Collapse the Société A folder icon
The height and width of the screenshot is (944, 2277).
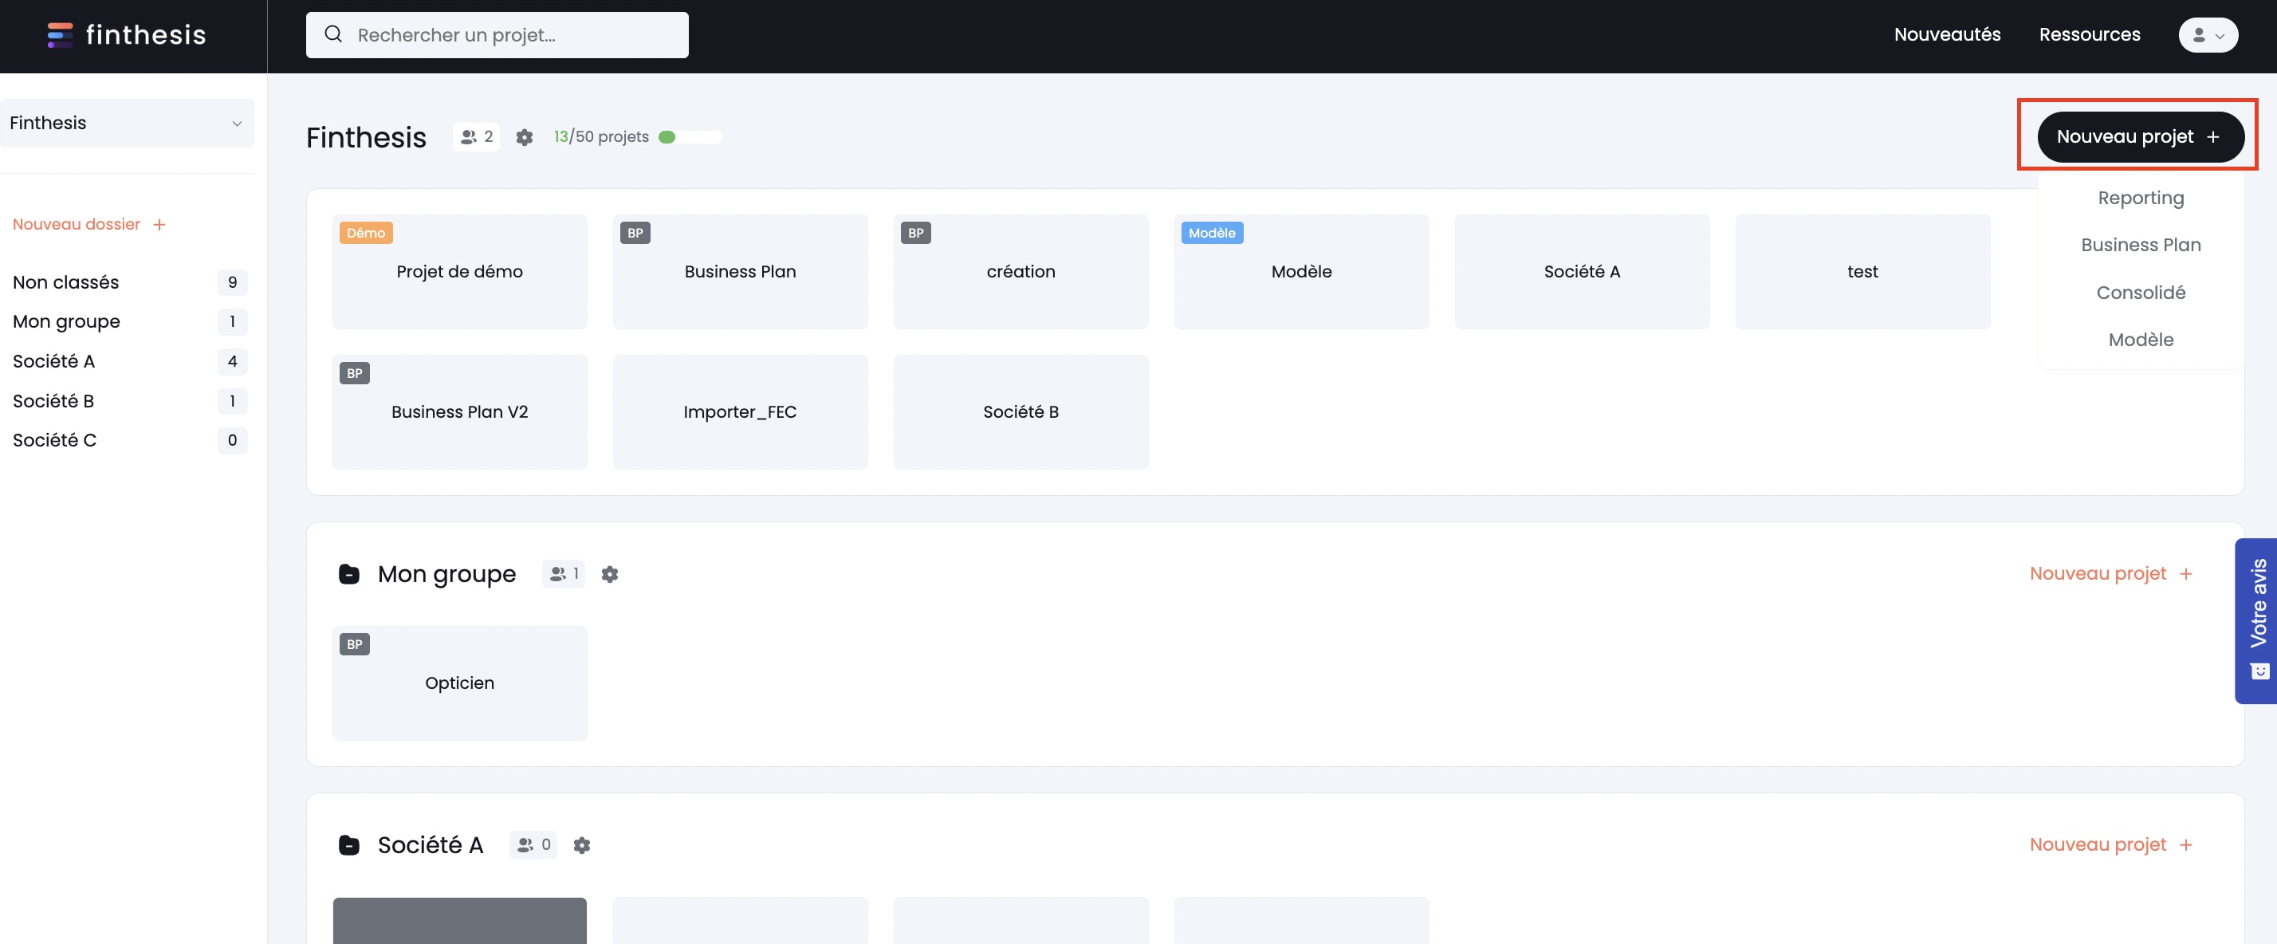[x=349, y=845]
